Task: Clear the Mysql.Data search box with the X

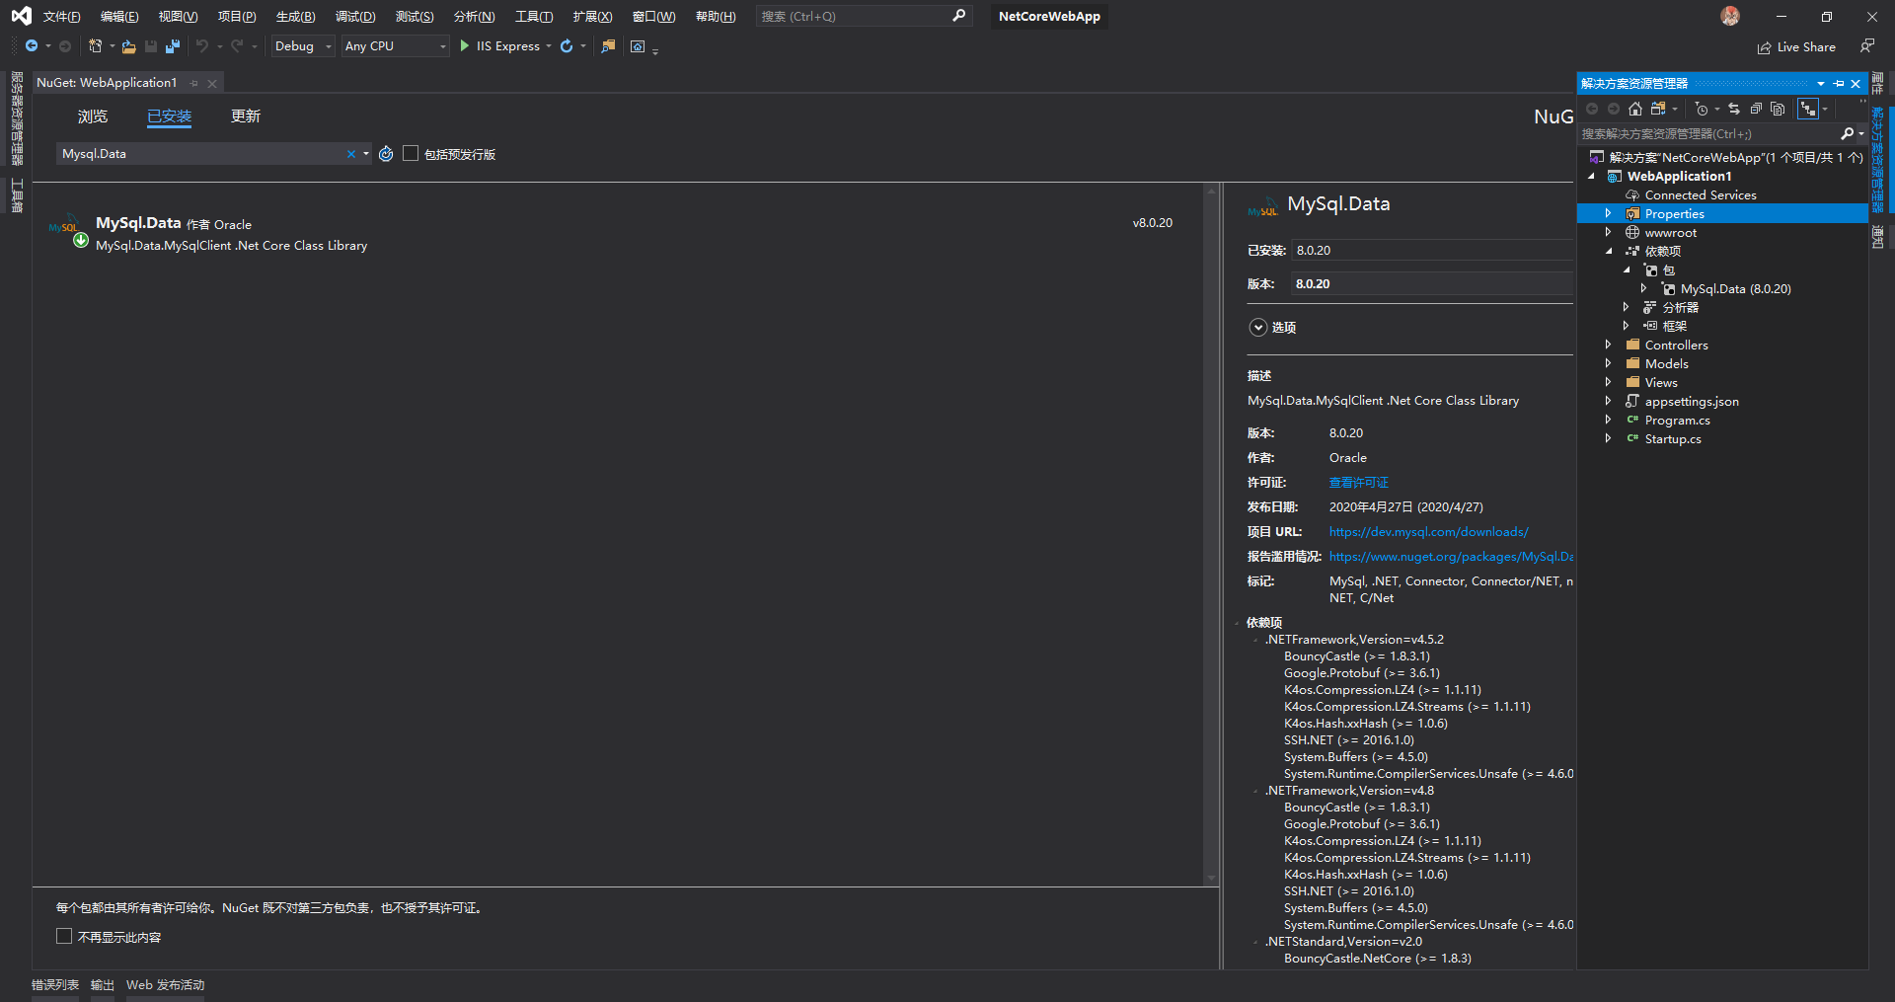Action: pyautogui.click(x=351, y=154)
